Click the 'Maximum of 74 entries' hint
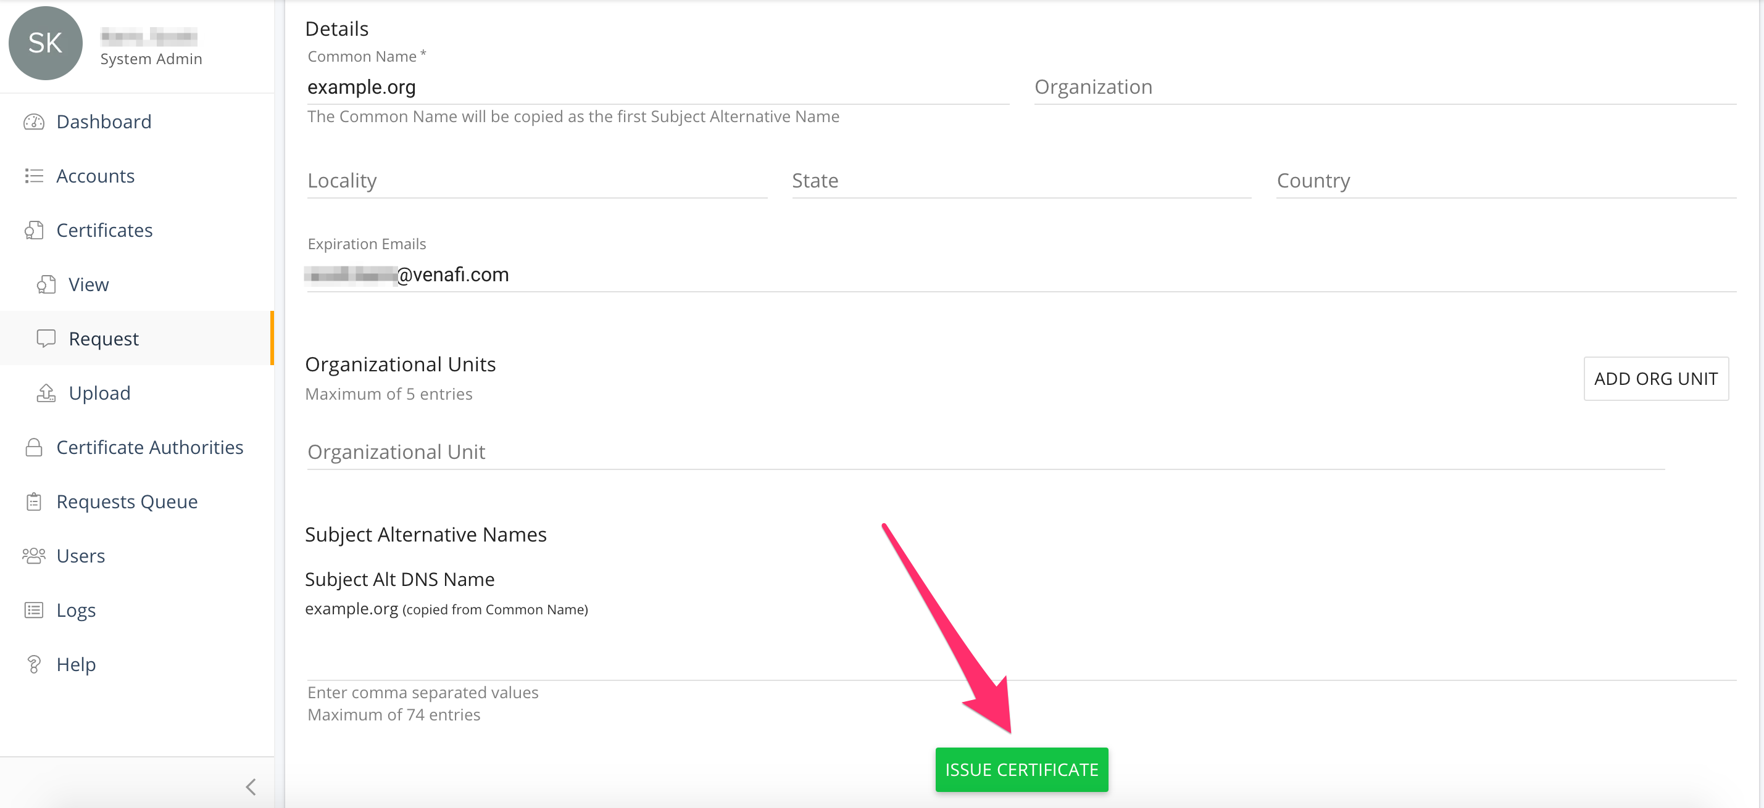Image resolution: width=1764 pixels, height=808 pixels. pos(394,715)
